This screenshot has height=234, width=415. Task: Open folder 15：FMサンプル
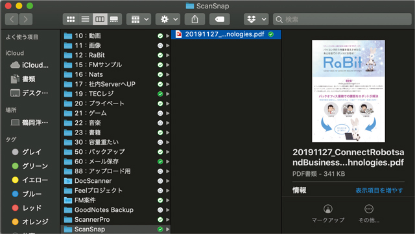(115, 65)
